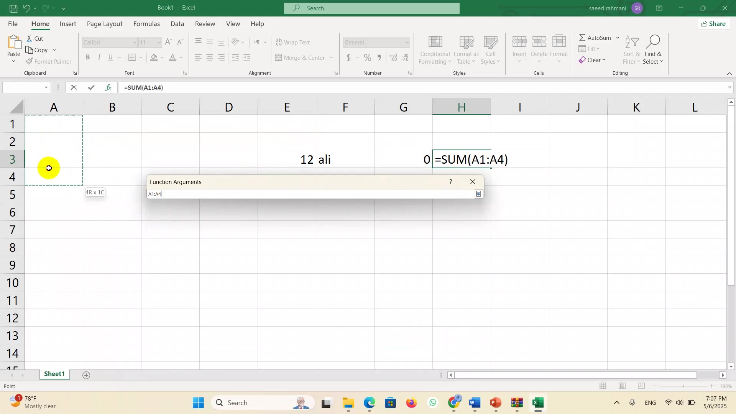Viewport: 736px width, 414px height.
Task: Switch to Page Layout view
Action: (622, 386)
